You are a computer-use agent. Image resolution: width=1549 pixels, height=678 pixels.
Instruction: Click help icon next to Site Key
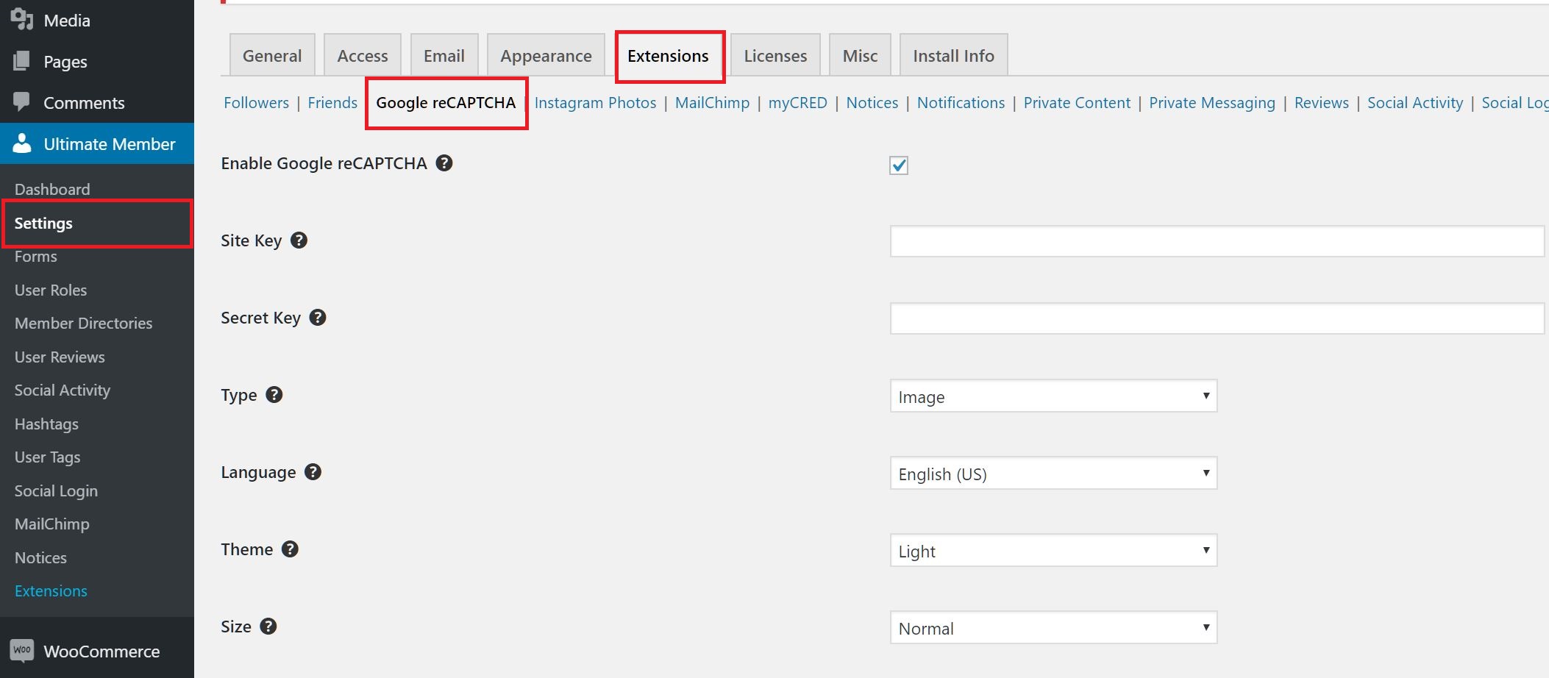pyautogui.click(x=299, y=240)
